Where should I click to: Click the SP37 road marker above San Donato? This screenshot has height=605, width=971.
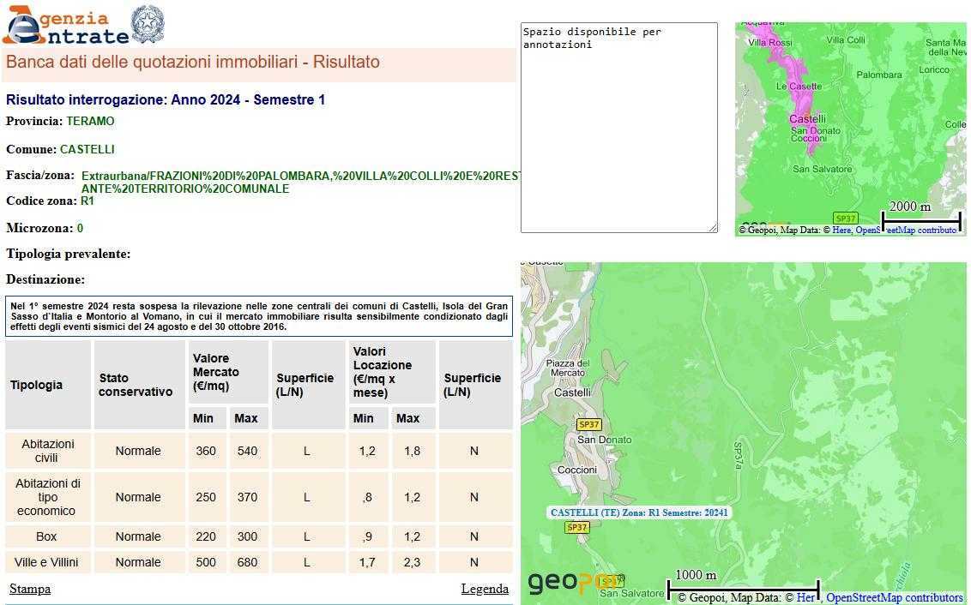click(589, 424)
